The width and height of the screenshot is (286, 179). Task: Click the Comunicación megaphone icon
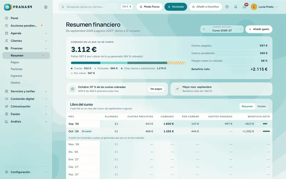pyautogui.click(x=6, y=106)
